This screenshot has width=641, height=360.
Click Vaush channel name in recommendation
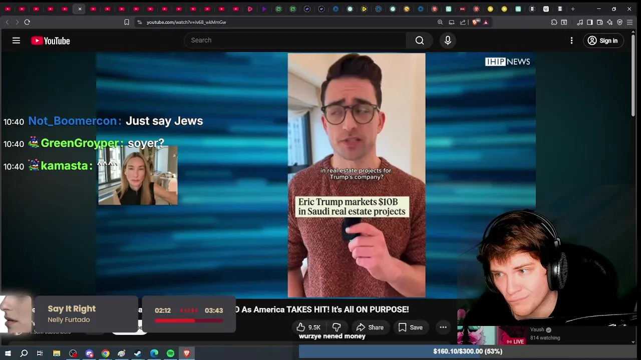(537, 329)
